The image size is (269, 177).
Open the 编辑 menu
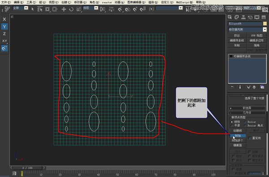pos(18,2)
